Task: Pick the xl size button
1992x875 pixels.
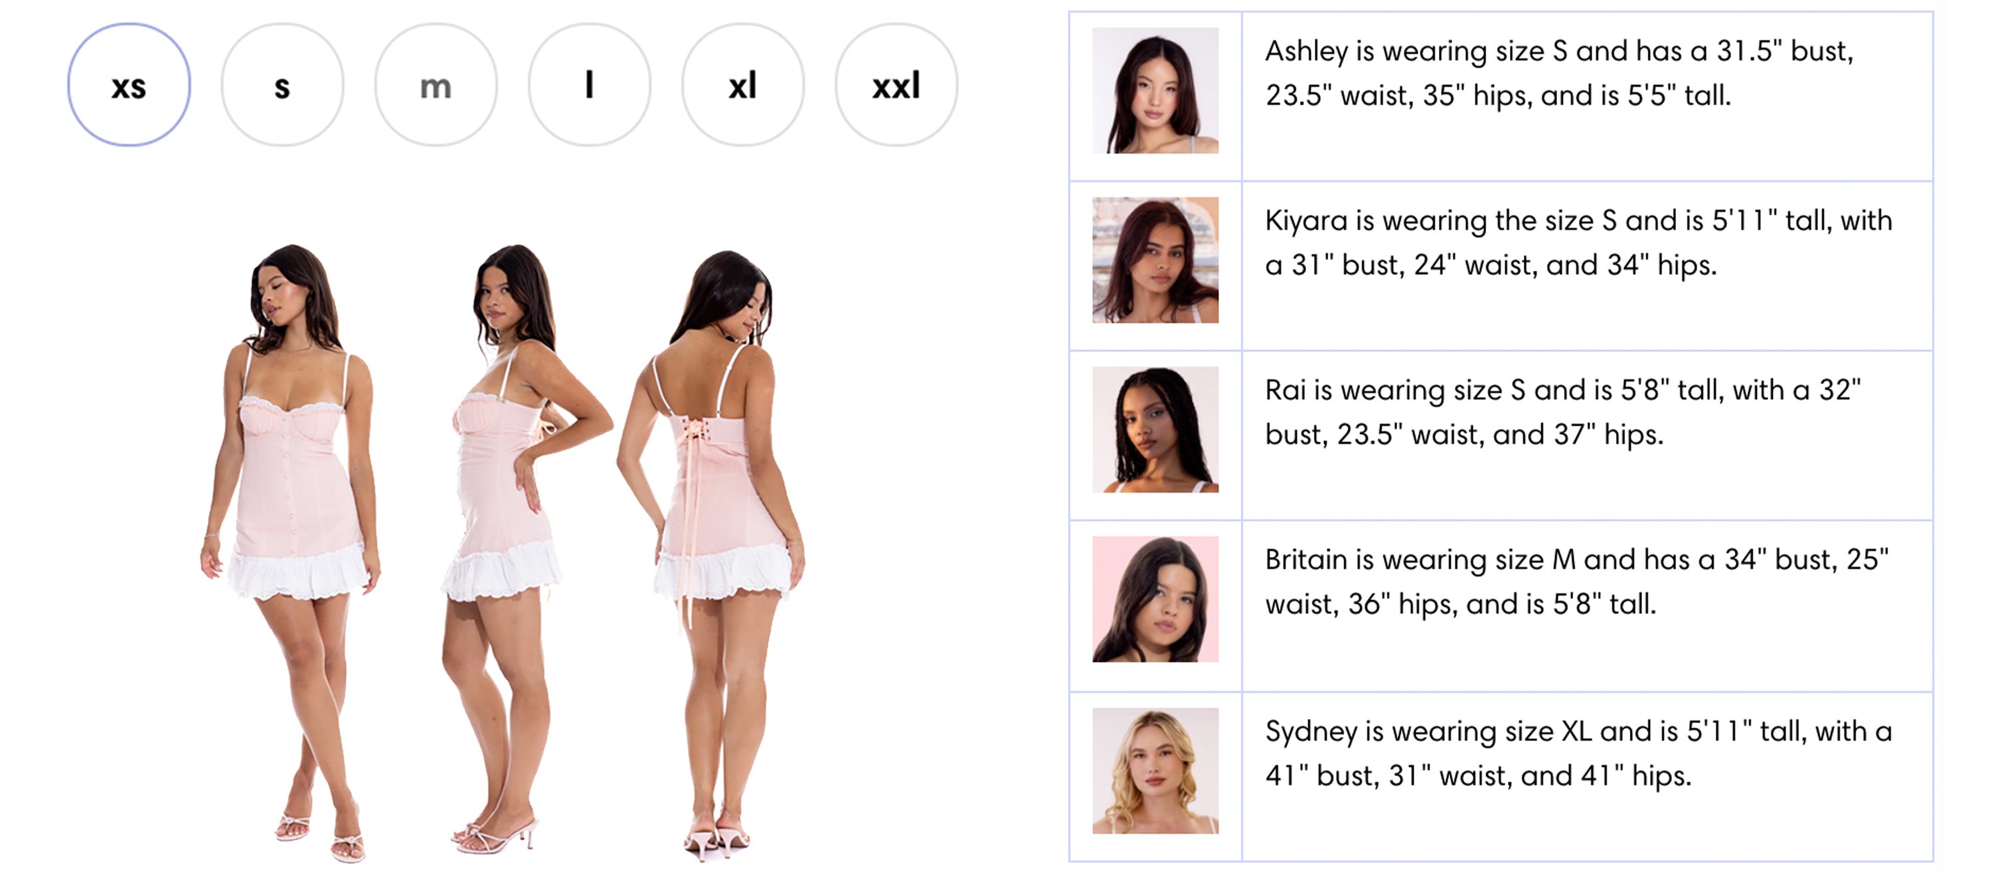Action: 742,85
